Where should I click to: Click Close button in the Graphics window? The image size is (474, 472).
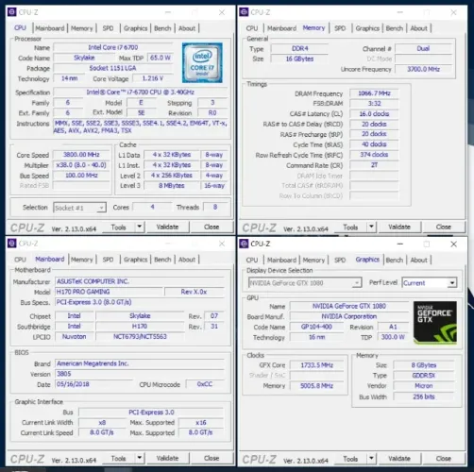[444, 459]
